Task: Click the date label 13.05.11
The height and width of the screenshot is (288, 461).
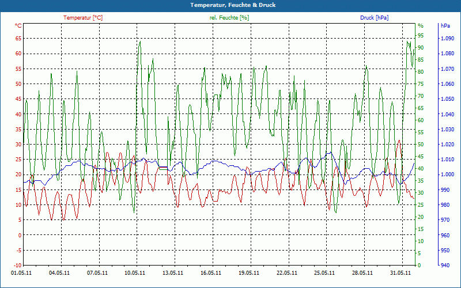Action: [173, 272]
